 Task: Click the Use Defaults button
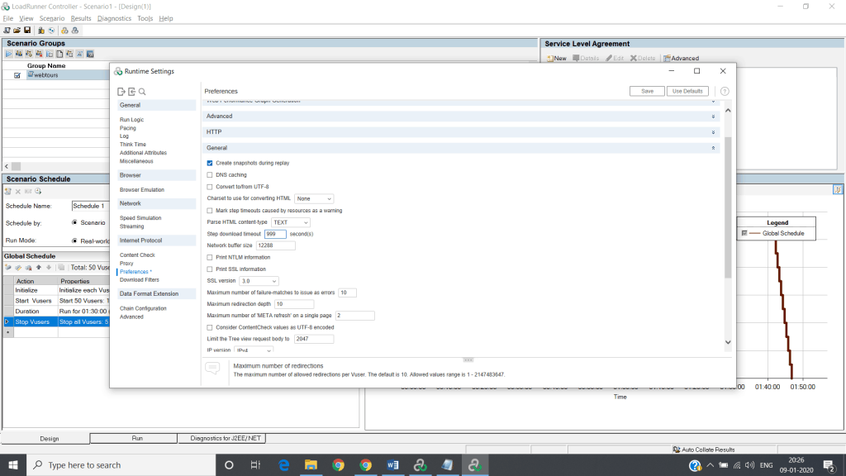tap(687, 91)
